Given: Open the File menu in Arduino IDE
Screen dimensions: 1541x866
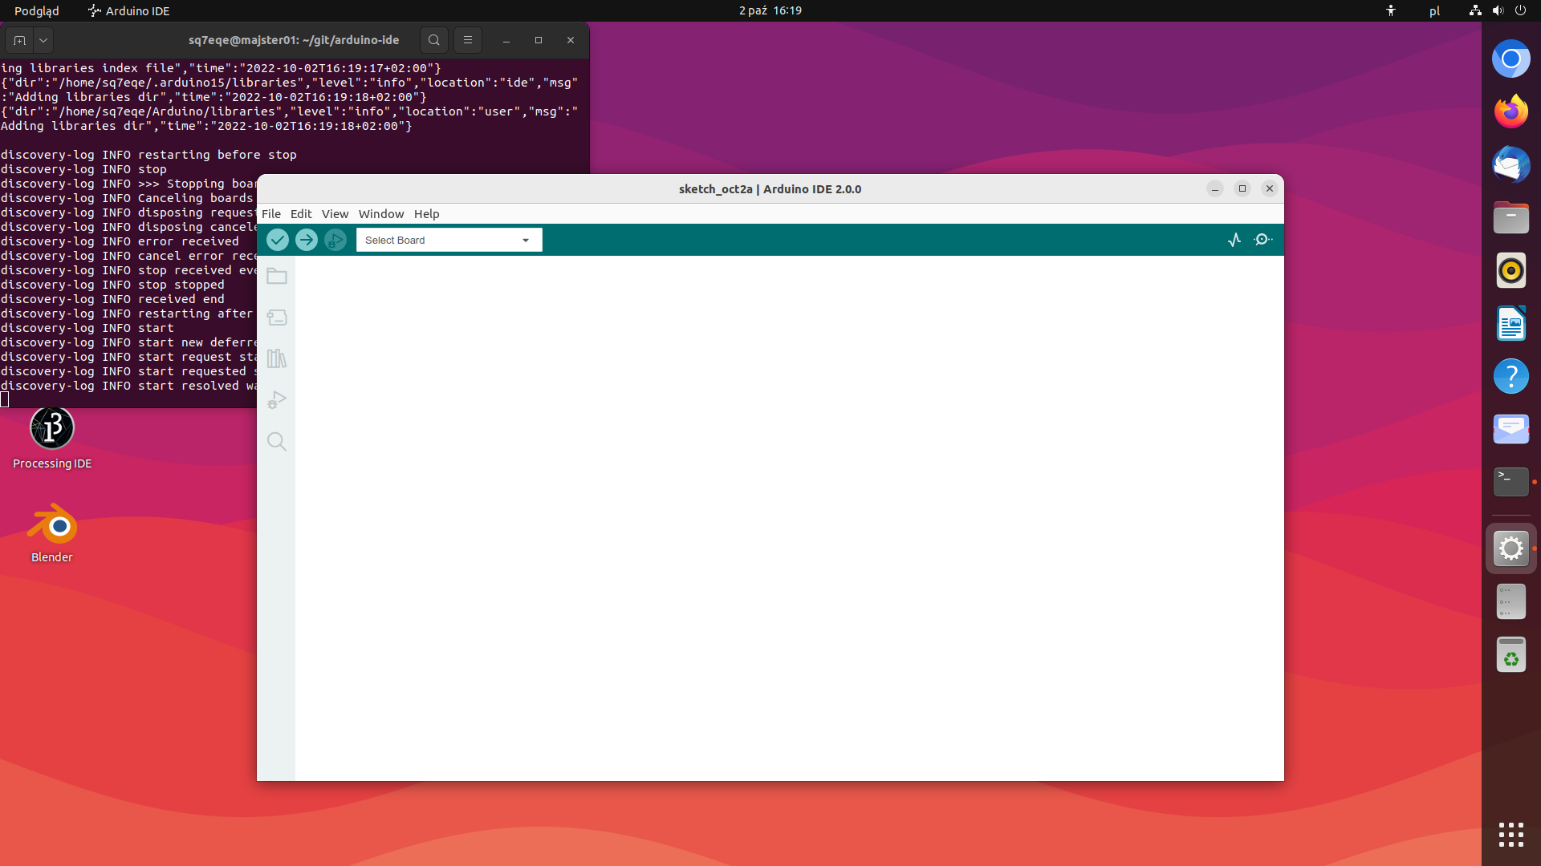Looking at the screenshot, I should (271, 214).
